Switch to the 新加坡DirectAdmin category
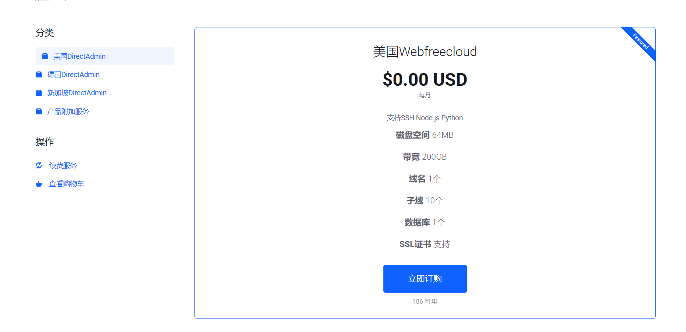Viewport: 686px width, 332px height. [x=77, y=93]
